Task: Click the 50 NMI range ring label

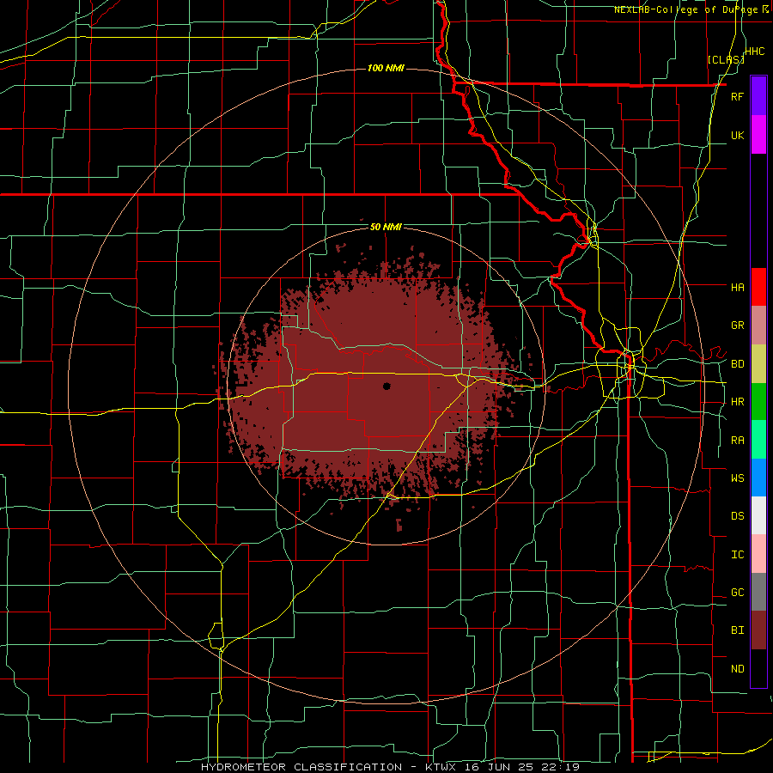Action: click(x=386, y=228)
